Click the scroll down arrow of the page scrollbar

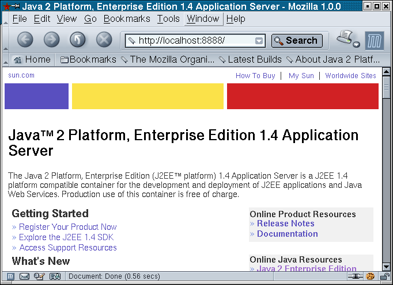(386, 267)
